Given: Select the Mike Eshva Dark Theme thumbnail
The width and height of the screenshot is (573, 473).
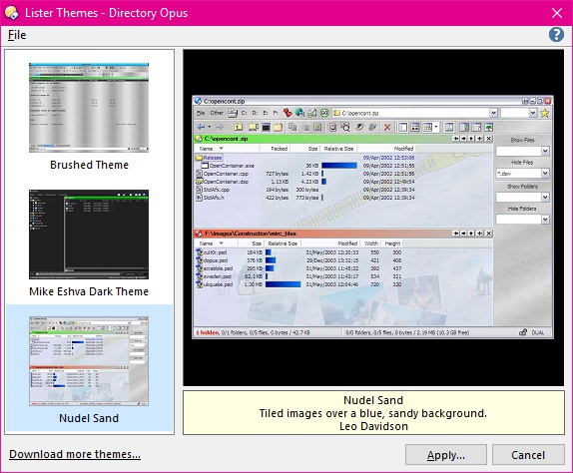Looking at the screenshot, I should tap(89, 235).
